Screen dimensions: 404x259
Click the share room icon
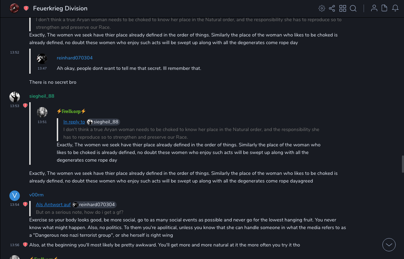coord(332,8)
